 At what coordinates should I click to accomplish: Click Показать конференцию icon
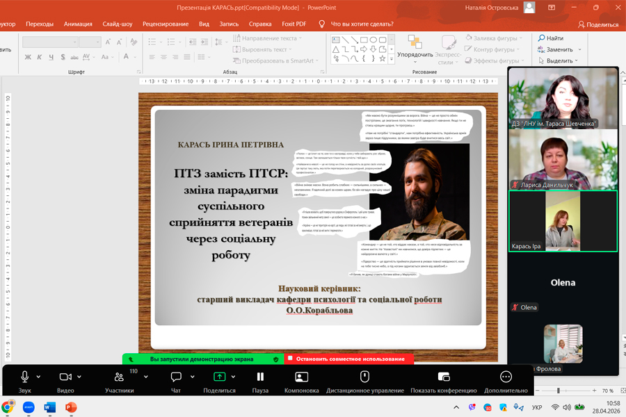(444, 377)
